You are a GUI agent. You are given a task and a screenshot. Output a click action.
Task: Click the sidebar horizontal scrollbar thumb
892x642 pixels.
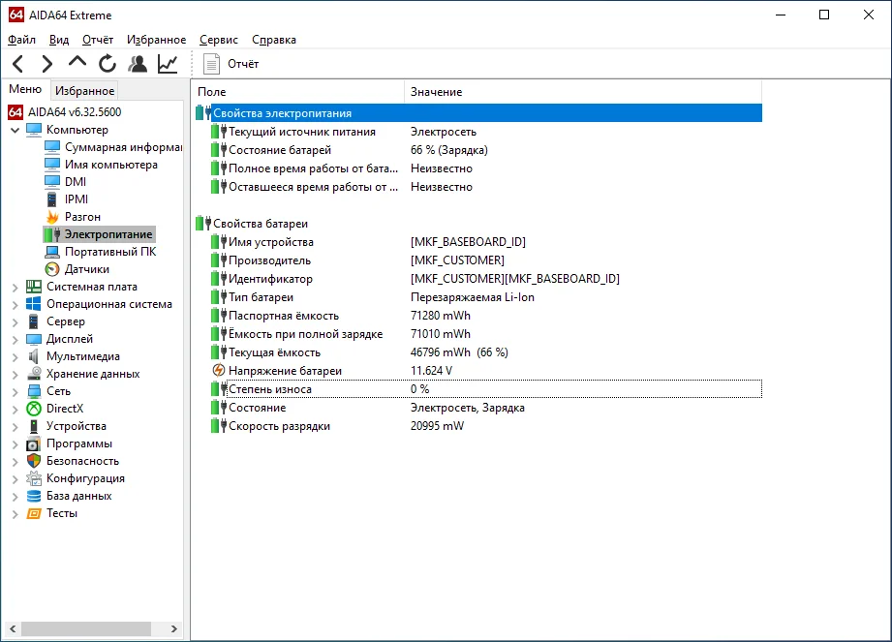(x=86, y=628)
